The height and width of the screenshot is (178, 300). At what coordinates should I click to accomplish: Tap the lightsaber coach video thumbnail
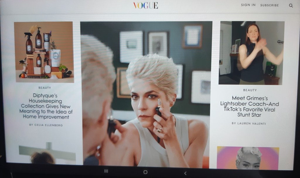(251, 53)
